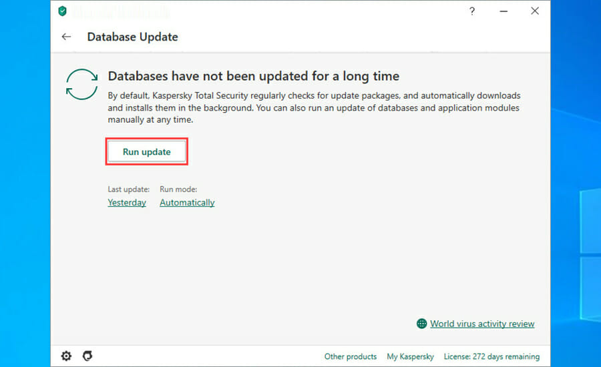Close the Kaspersky window

(x=535, y=11)
